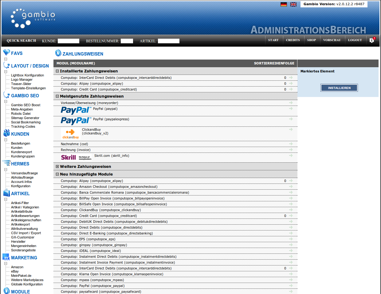Open the Bestellungen sidebar link
Screen dimensions: 381x294
[x=21, y=143]
